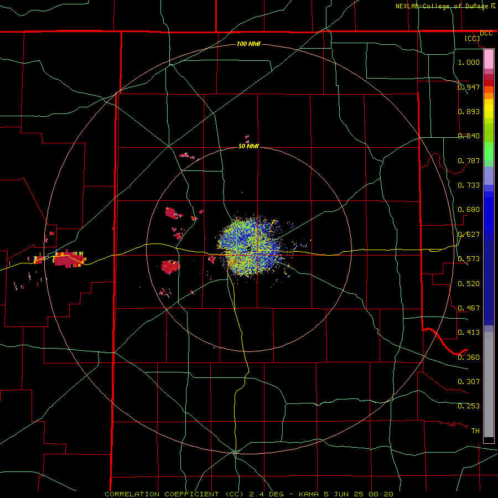Click the 2.4 DEG elevation text
This screenshot has width=498, height=498.
click(x=266, y=494)
